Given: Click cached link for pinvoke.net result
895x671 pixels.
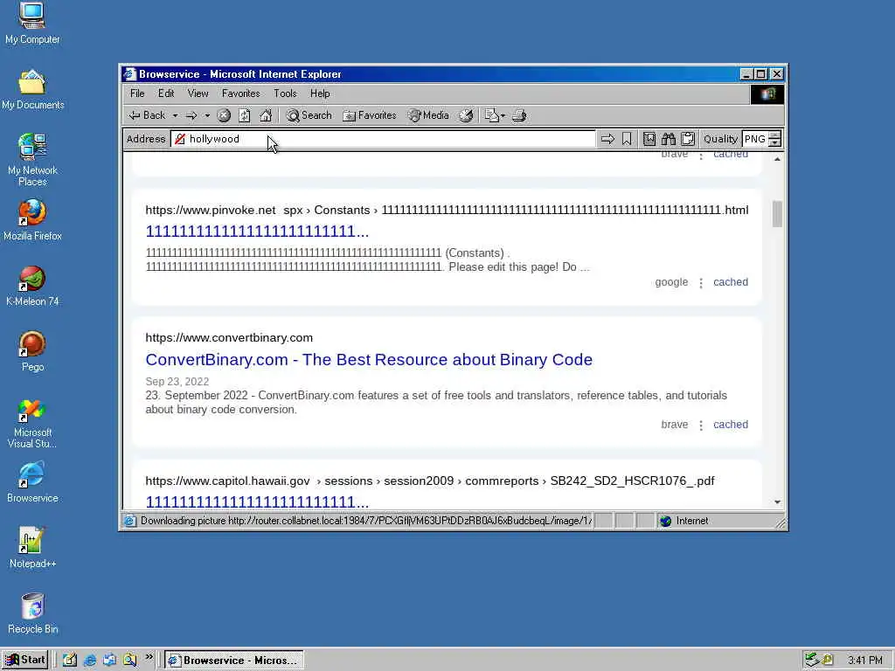Looking at the screenshot, I should (x=731, y=282).
